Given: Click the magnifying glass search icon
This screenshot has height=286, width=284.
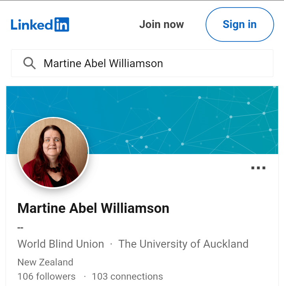Looking at the screenshot, I should coord(29,63).
